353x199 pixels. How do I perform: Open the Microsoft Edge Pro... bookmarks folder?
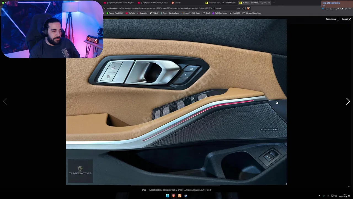coord(252,13)
